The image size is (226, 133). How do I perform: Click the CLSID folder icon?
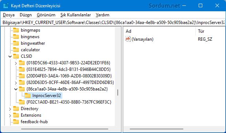coord(16,56)
